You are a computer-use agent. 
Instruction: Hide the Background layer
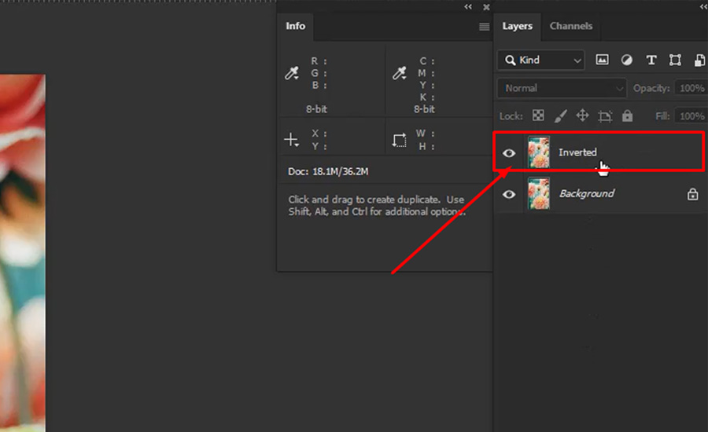509,194
